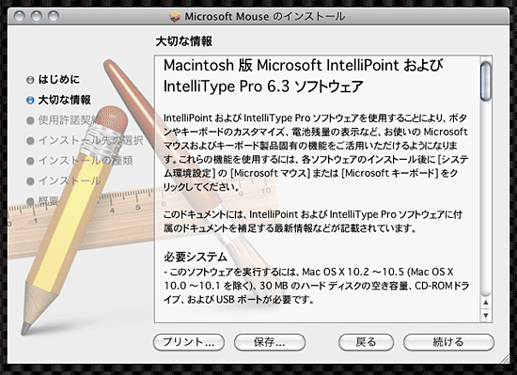Select the 大切な情報 step in the sidebar
Screen dimensions: 517x375
click(64, 100)
